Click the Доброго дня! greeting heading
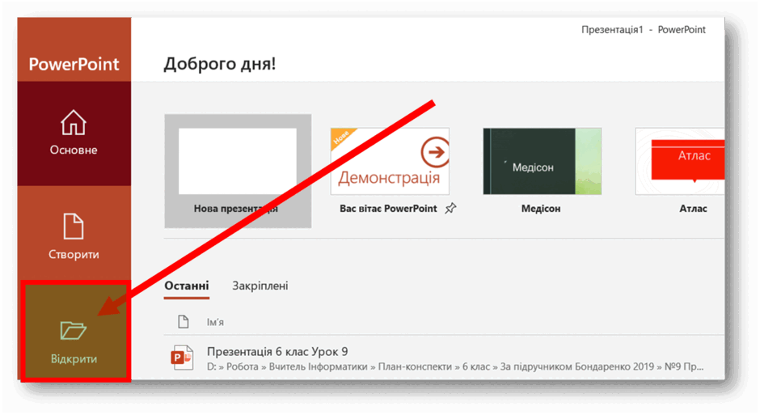Viewport: 760px width, 415px height. pyautogui.click(x=220, y=64)
